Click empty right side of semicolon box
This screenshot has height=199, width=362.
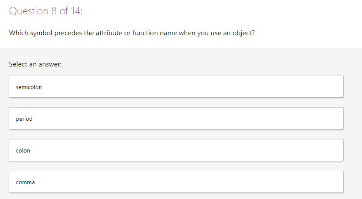(283, 87)
